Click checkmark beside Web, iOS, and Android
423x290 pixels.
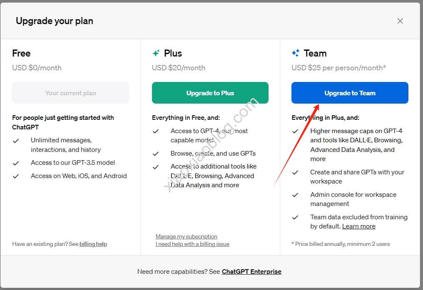coord(16,176)
